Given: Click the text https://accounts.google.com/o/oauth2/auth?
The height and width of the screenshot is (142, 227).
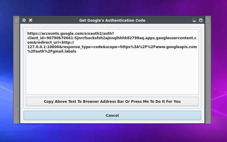Looking at the screenshot, I should 71,34.
